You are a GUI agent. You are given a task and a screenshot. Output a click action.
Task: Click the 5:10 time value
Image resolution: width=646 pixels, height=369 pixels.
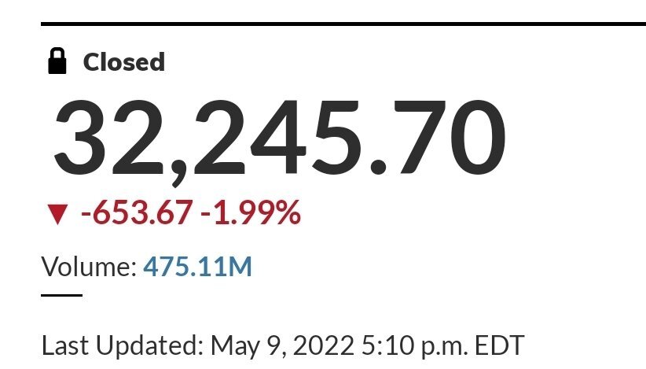point(387,345)
